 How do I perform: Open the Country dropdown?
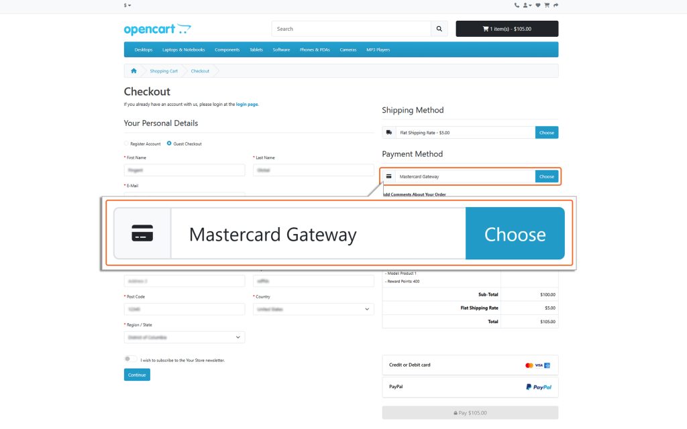[x=313, y=308]
